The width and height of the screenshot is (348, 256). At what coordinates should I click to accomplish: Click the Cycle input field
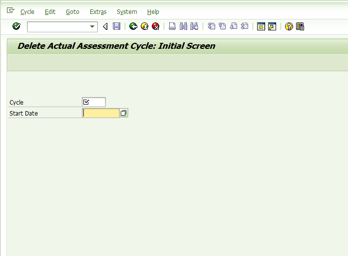pyautogui.click(x=94, y=102)
